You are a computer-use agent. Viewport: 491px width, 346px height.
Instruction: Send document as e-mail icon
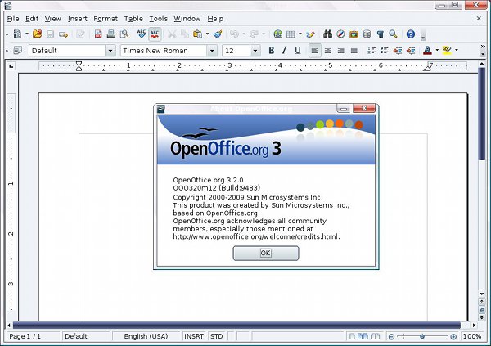tap(63, 34)
